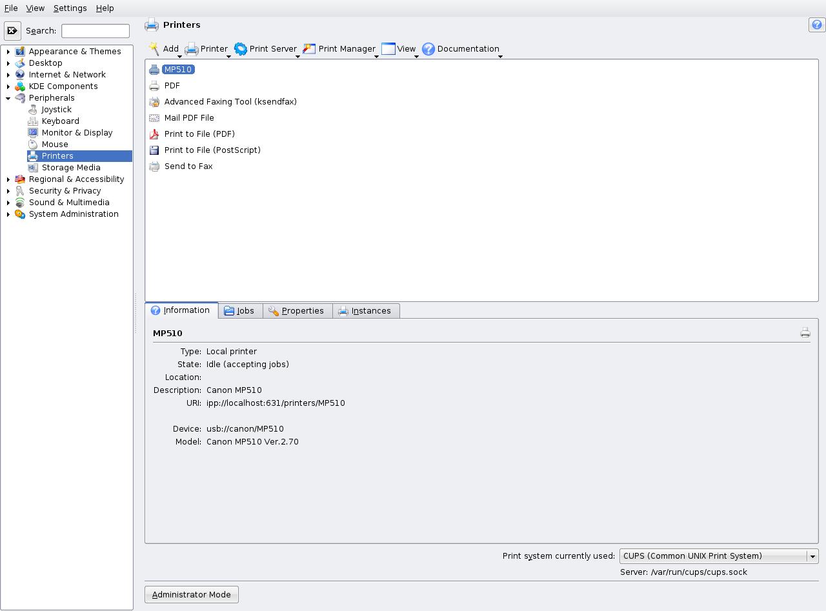
Task: Click the Print to File (PostScript) floppy icon
Action: tap(154, 150)
